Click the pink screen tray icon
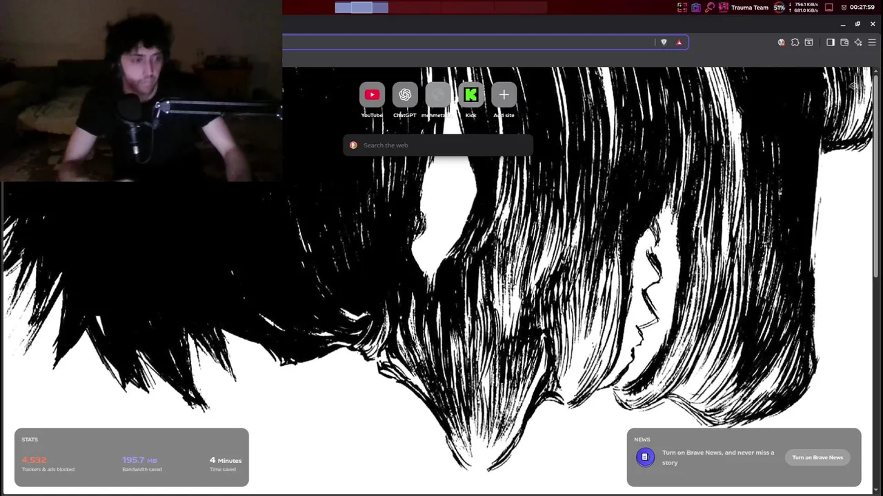The height and width of the screenshot is (496, 883). pyautogui.click(x=829, y=8)
